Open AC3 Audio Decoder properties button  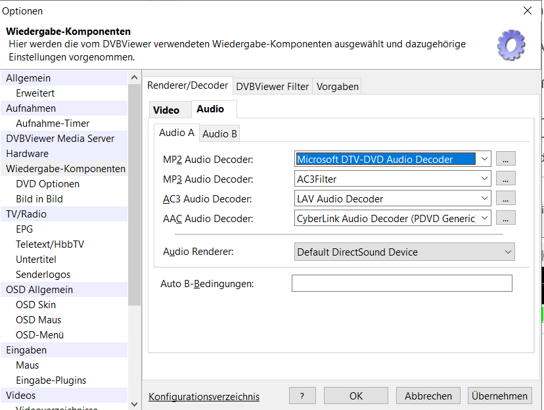tap(505, 198)
